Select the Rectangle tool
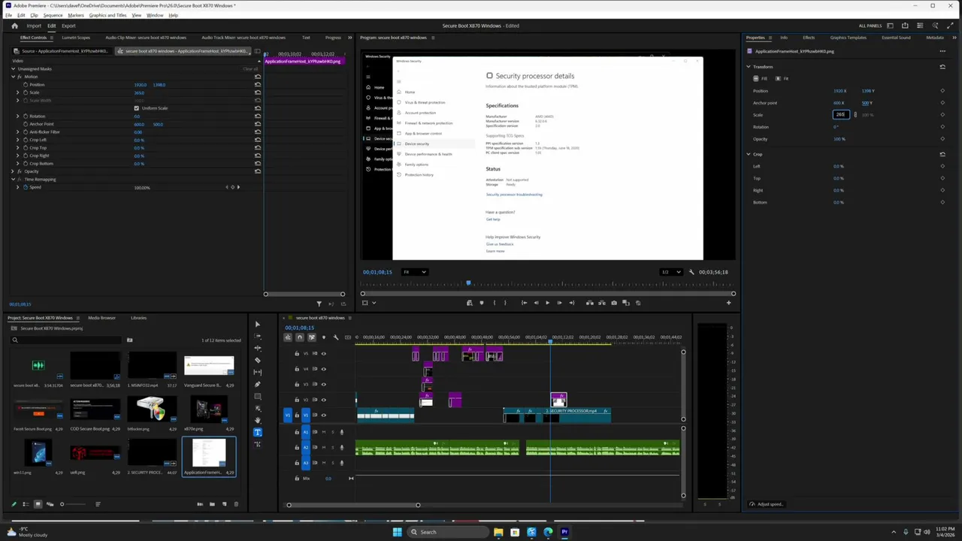Screen dimensions: 962x541 (x=257, y=397)
